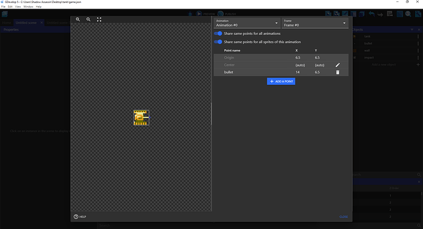The height and width of the screenshot is (229, 423).
Task: Click the Add a Point button
Action: pos(281,81)
